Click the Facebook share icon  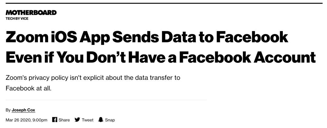[54, 120]
